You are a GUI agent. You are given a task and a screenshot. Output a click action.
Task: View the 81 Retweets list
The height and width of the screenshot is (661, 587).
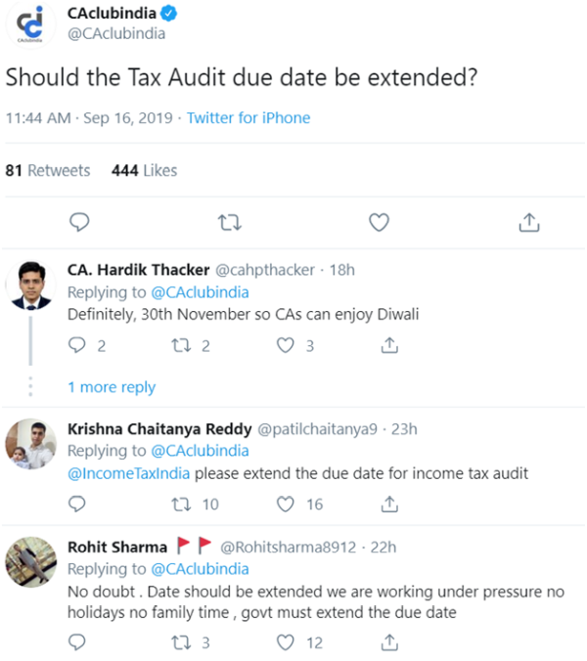coord(48,170)
